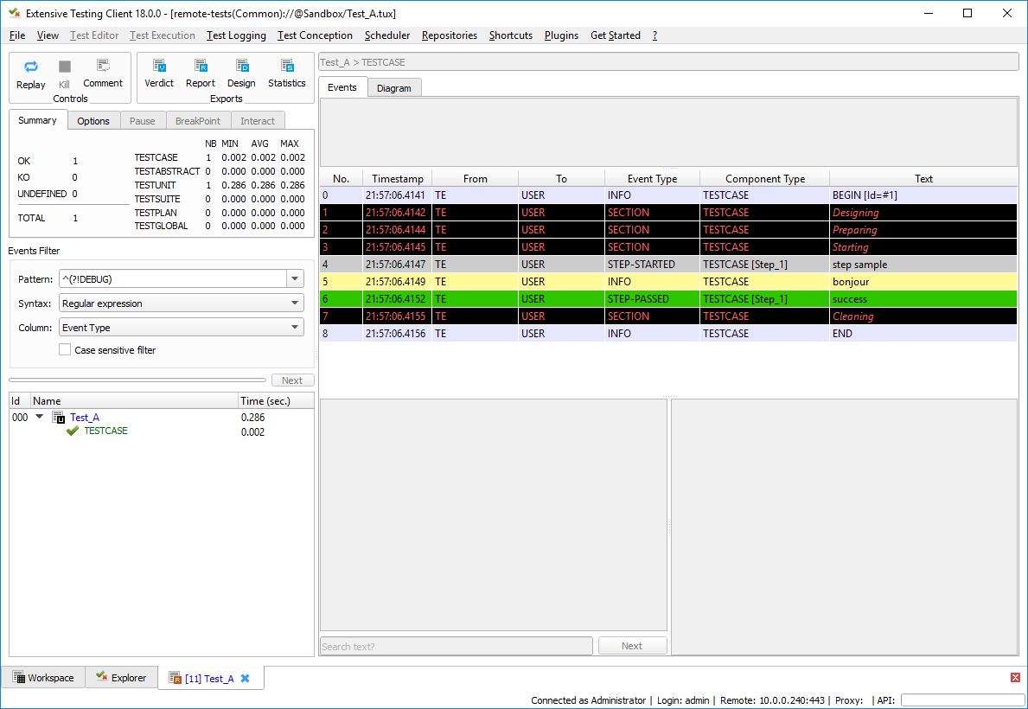
Task: Switch to the Events tab
Action: coord(342,87)
